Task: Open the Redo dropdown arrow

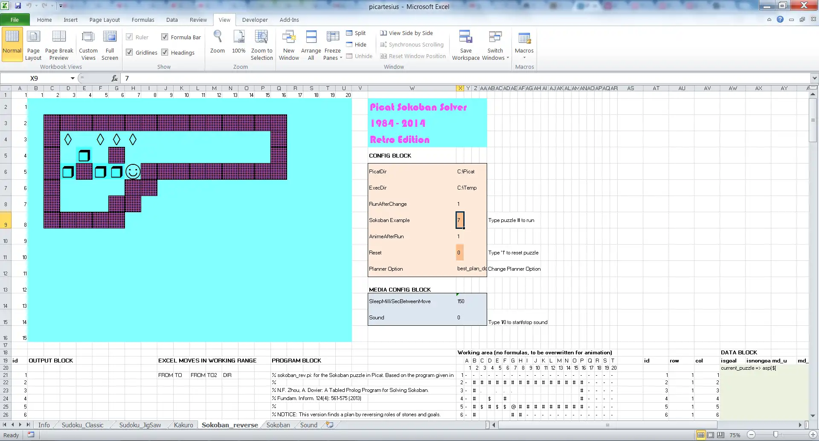Action: tap(52, 6)
